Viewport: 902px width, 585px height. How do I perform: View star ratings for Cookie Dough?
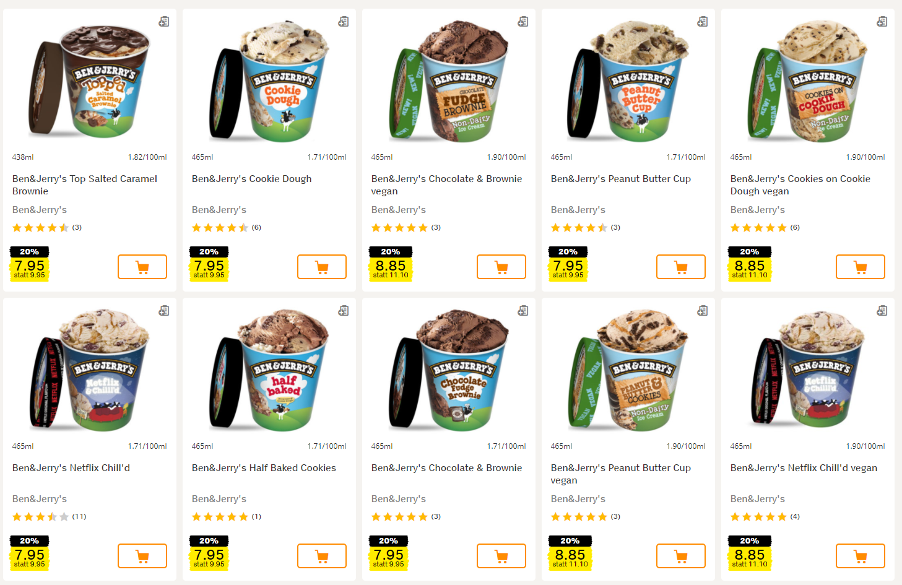point(220,228)
